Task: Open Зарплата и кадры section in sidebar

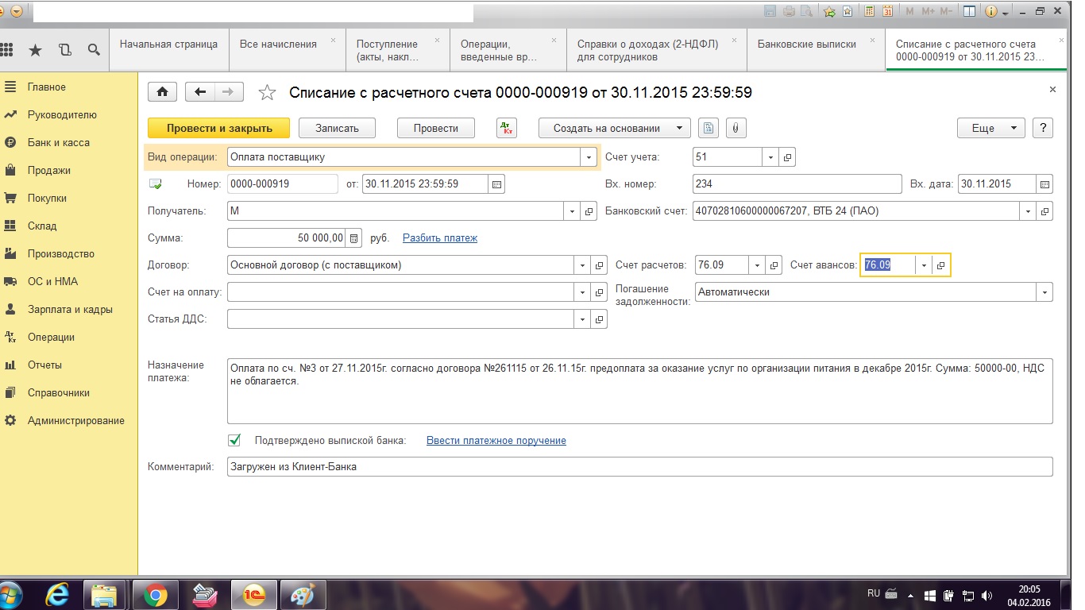Action: click(70, 310)
